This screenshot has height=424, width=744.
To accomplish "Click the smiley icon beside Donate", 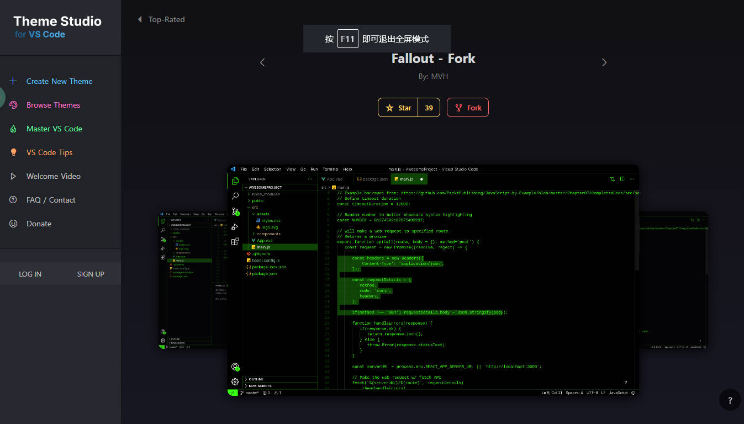I will coord(13,224).
